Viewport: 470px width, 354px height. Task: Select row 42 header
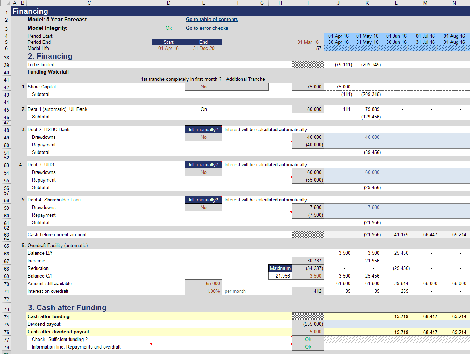pyautogui.click(x=6, y=87)
